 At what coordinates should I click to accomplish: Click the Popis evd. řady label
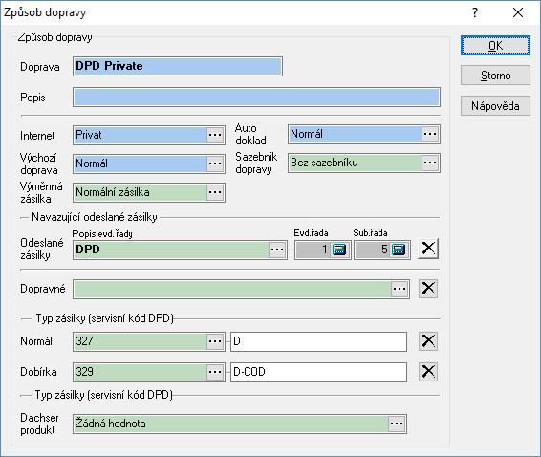click(x=102, y=234)
